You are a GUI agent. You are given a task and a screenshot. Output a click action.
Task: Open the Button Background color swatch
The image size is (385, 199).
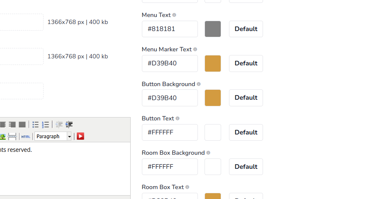click(x=213, y=98)
